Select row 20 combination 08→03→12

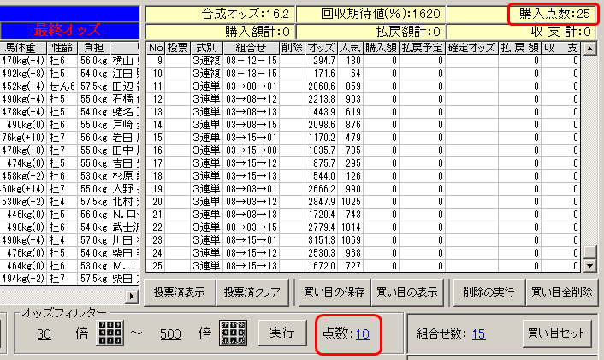pyautogui.click(x=252, y=201)
